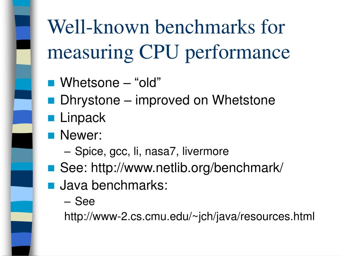Click the Newer: bullet text
341x256 pixels.
click(81, 135)
